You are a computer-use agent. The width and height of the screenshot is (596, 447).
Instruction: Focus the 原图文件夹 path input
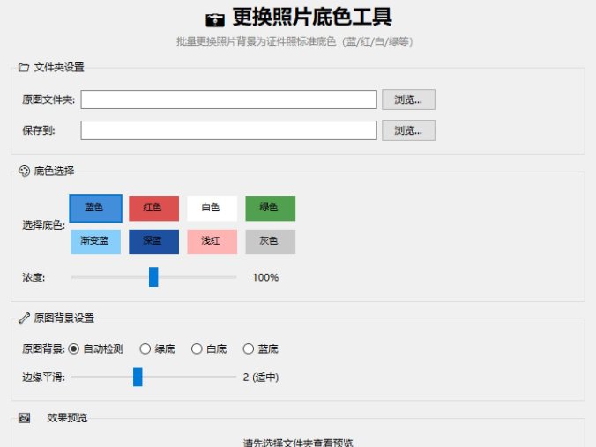tap(229, 99)
